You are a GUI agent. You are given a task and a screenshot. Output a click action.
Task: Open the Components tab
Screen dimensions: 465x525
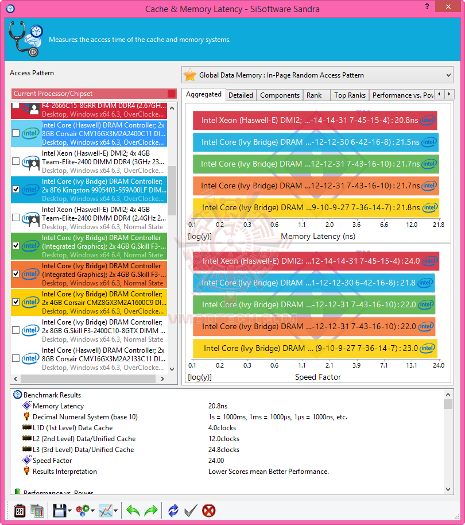[280, 95]
